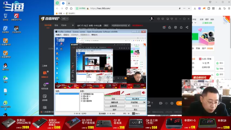Add a new scene tab with plus
The height and width of the screenshot is (130, 231).
[73, 25]
